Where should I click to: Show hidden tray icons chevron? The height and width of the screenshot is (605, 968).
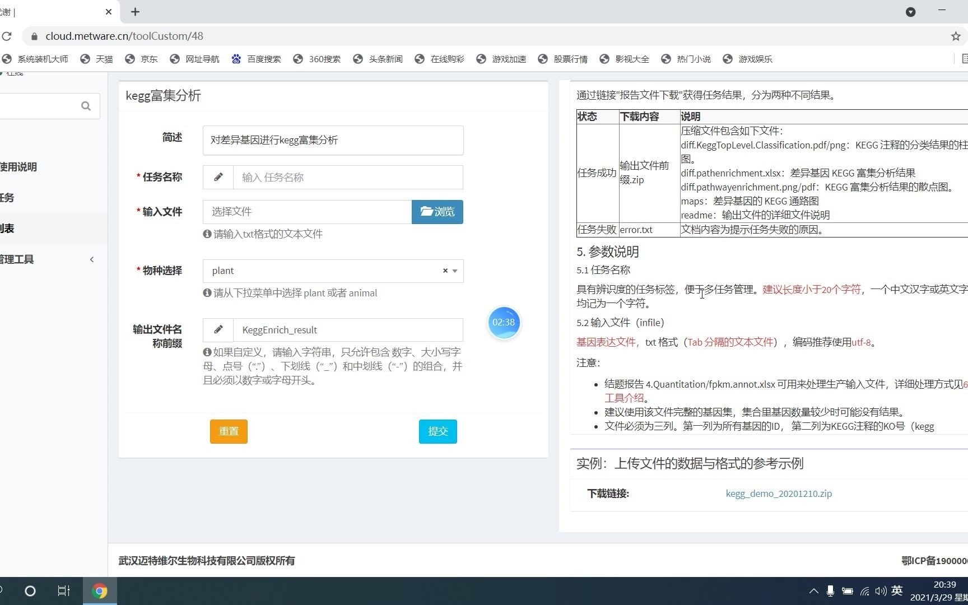(x=813, y=591)
